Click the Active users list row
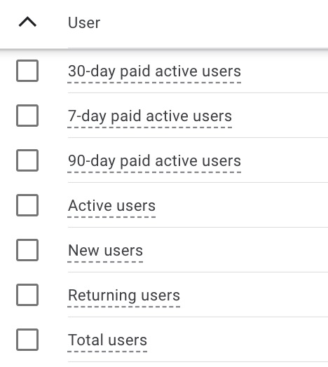Viewport: 328px width, 367px height. pyautogui.click(x=164, y=205)
